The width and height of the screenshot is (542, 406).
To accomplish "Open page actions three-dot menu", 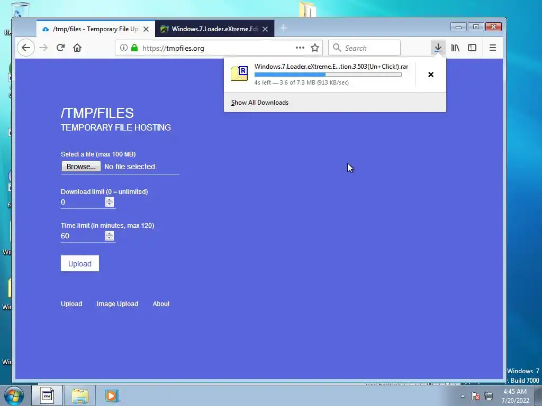I will (x=300, y=48).
